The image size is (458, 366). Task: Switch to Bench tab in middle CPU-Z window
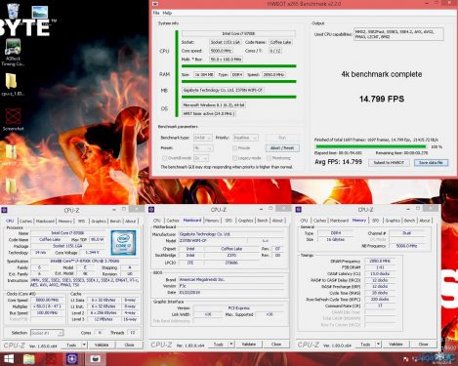coord(263,221)
